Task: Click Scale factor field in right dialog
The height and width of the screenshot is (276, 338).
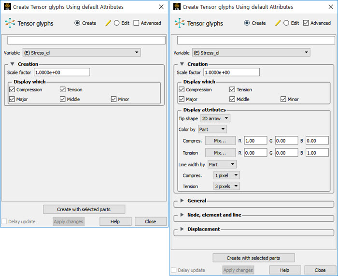Action: pyautogui.click(x=231, y=73)
